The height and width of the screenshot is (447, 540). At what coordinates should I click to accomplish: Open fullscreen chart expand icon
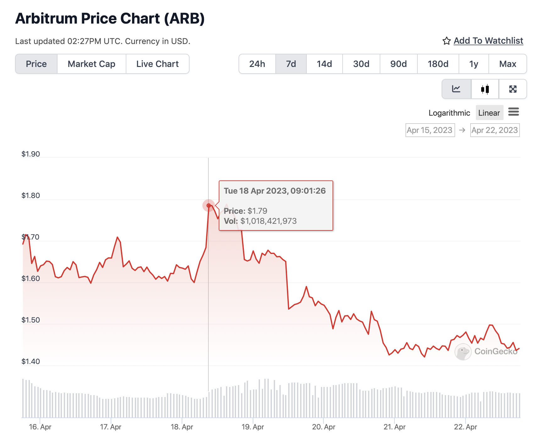click(513, 89)
